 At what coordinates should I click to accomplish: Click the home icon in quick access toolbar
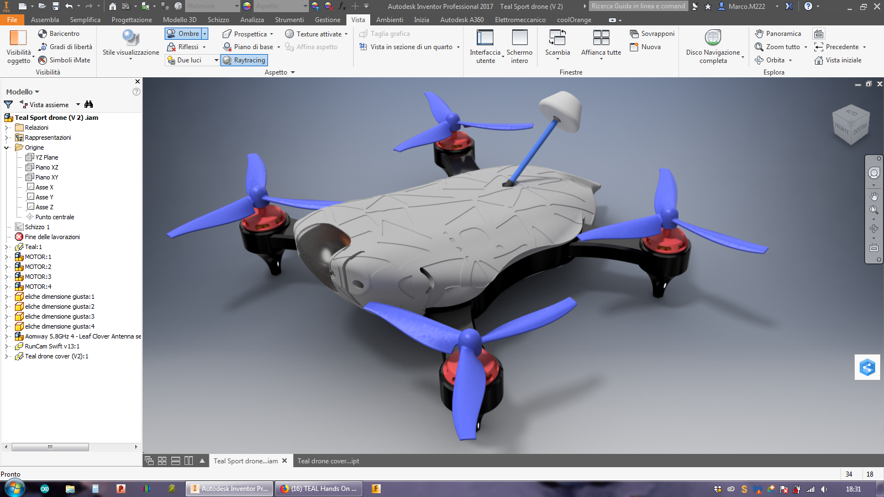pos(113,6)
